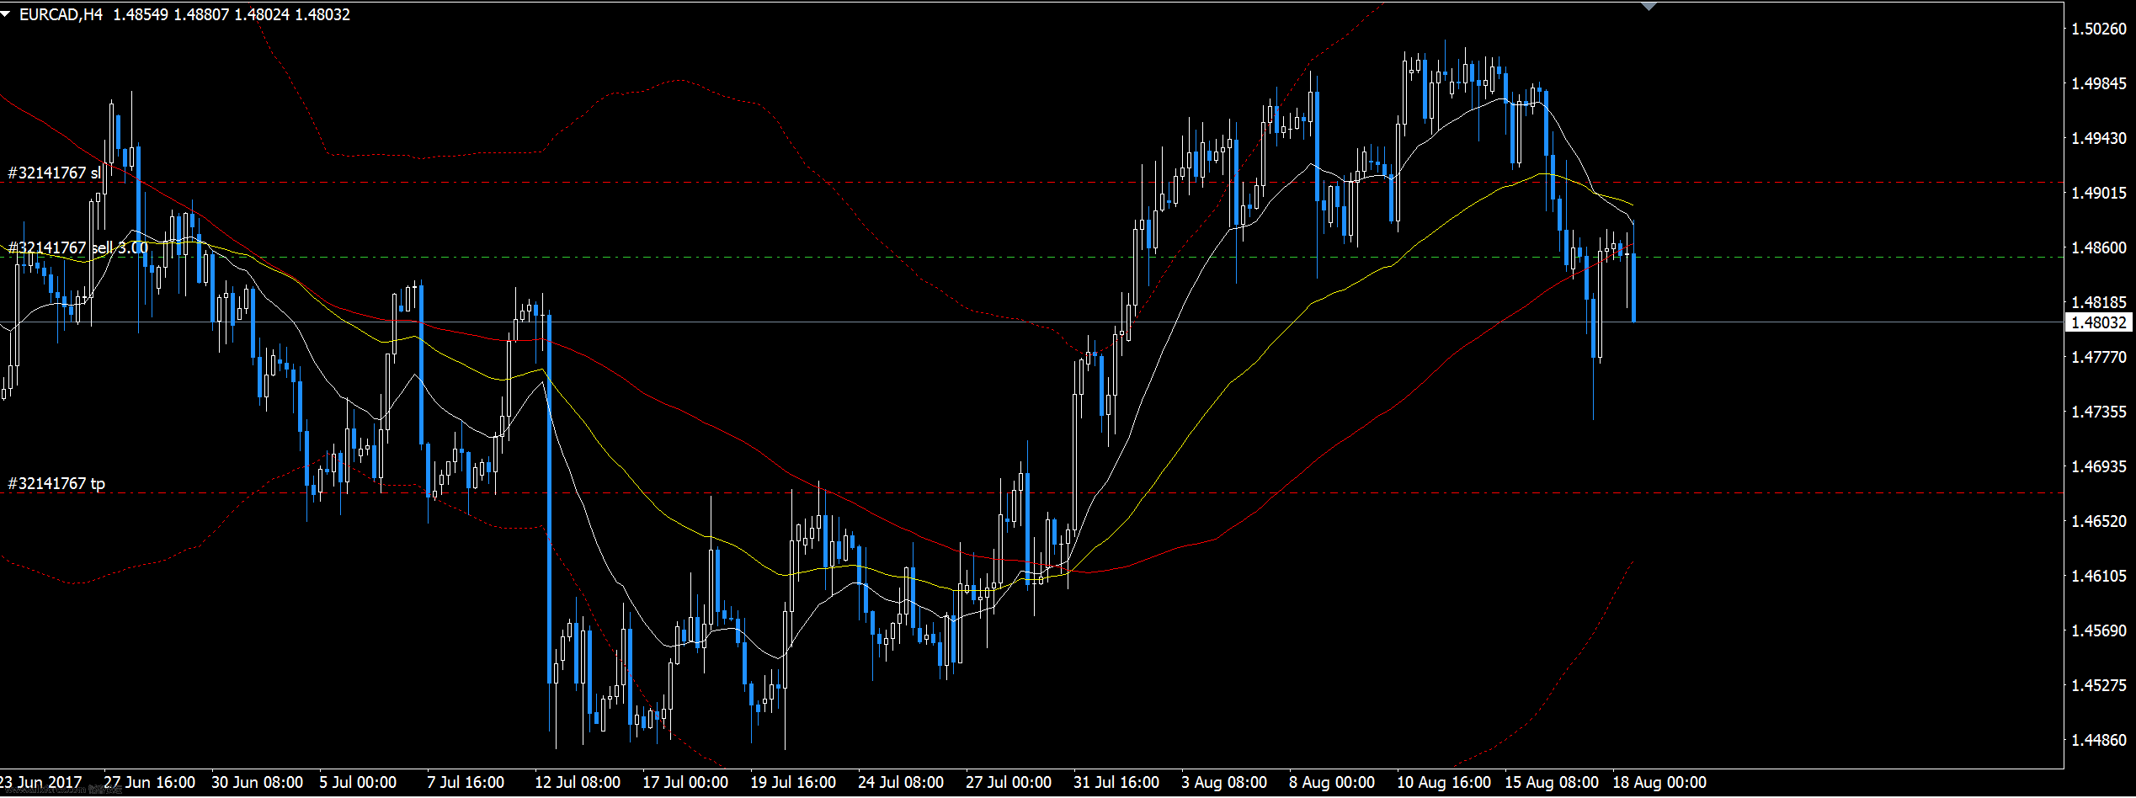Click the chart shift triangle marker at top

click(x=1649, y=6)
